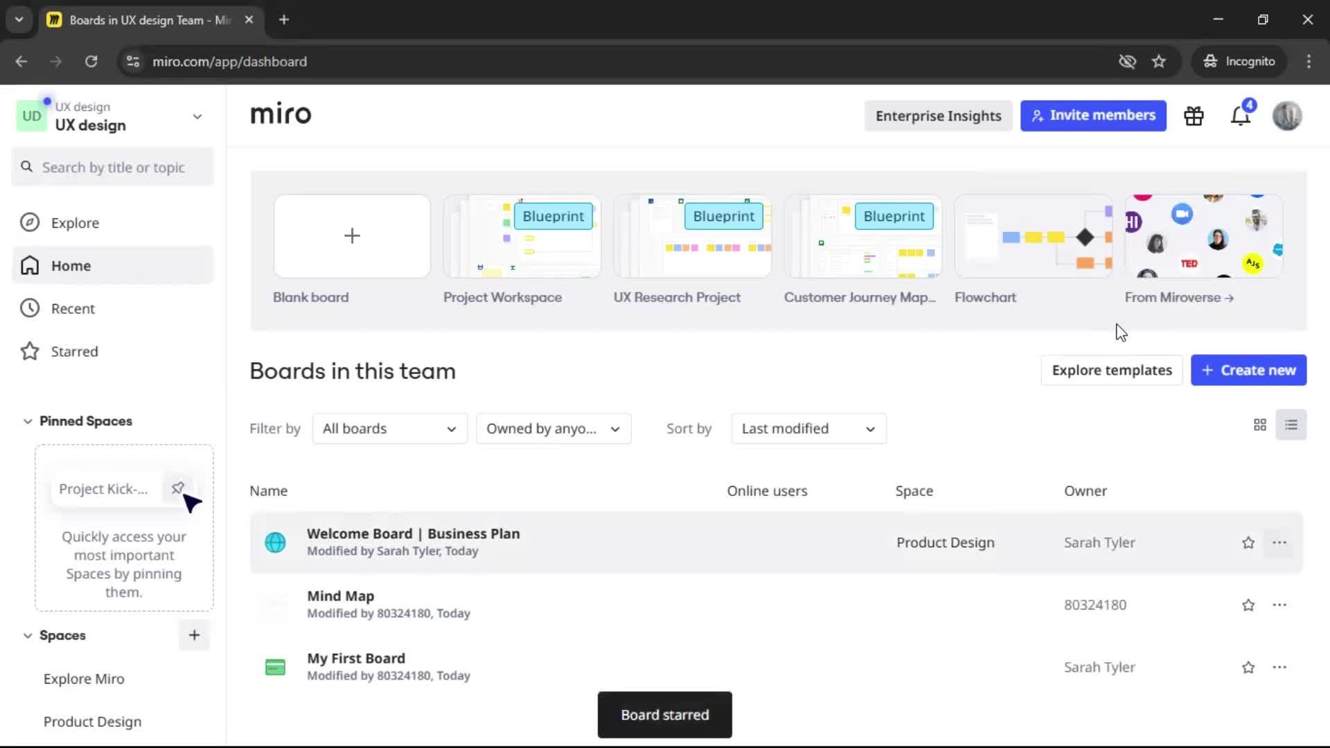Image resolution: width=1330 pixels, height=748 pixels.
Task: Unpin the Project Kick-off space pin icon
Action: (x=178, y=488)
